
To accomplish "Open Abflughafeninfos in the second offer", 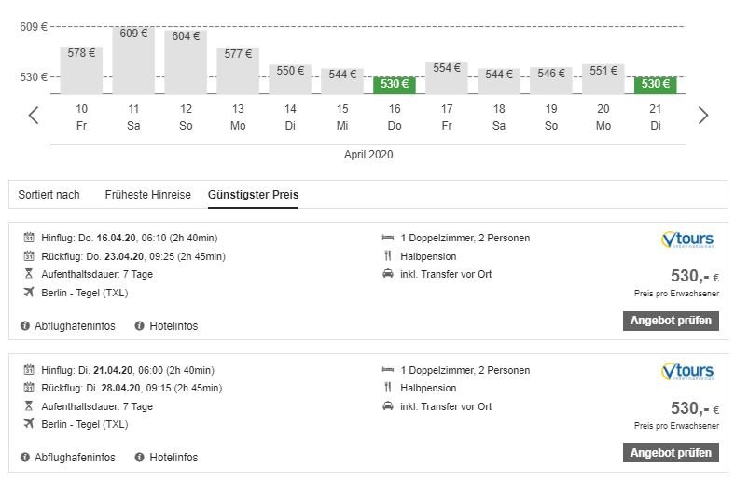I will (x=75, y=458).
